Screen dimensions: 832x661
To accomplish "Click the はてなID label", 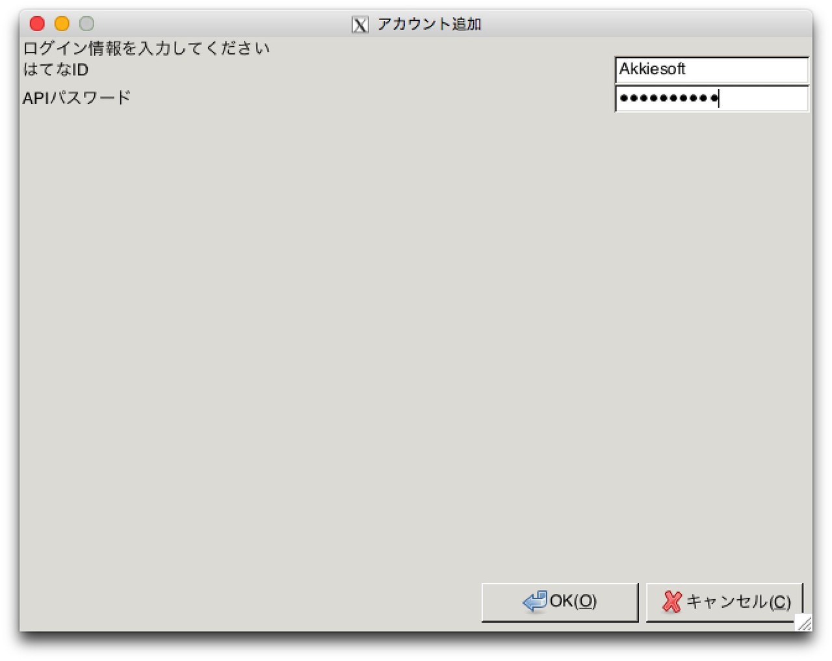I will coord(55,70).
